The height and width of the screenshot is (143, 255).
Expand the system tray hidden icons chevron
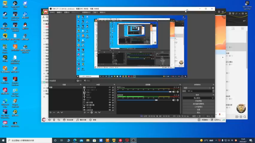pos(216,140)
